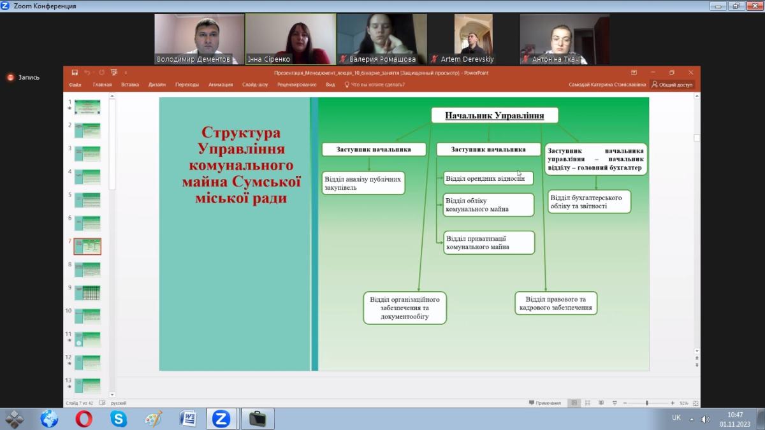Viewport: 765px width, 430px height.
Task: Select slide 6 thumbnail
Action: [87, 223]
